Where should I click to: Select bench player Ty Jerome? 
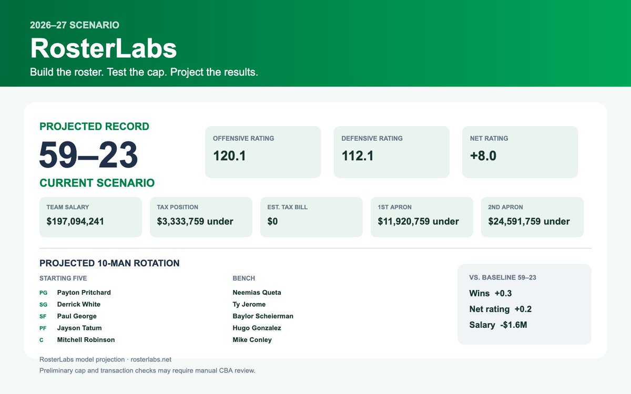tap(249, 304)
